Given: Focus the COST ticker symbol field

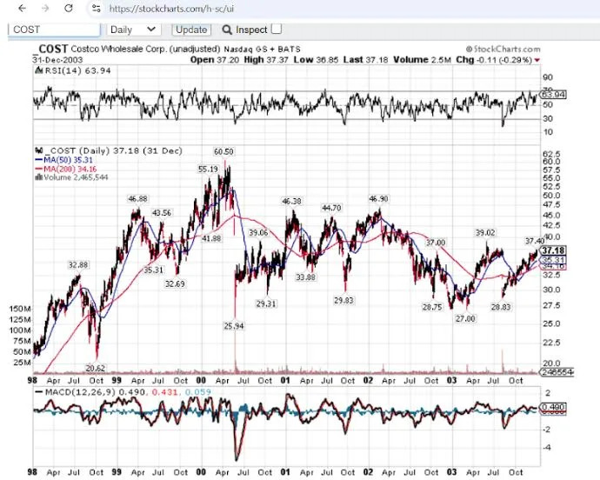Looking at the screenshot, I should tap(54, 30).
